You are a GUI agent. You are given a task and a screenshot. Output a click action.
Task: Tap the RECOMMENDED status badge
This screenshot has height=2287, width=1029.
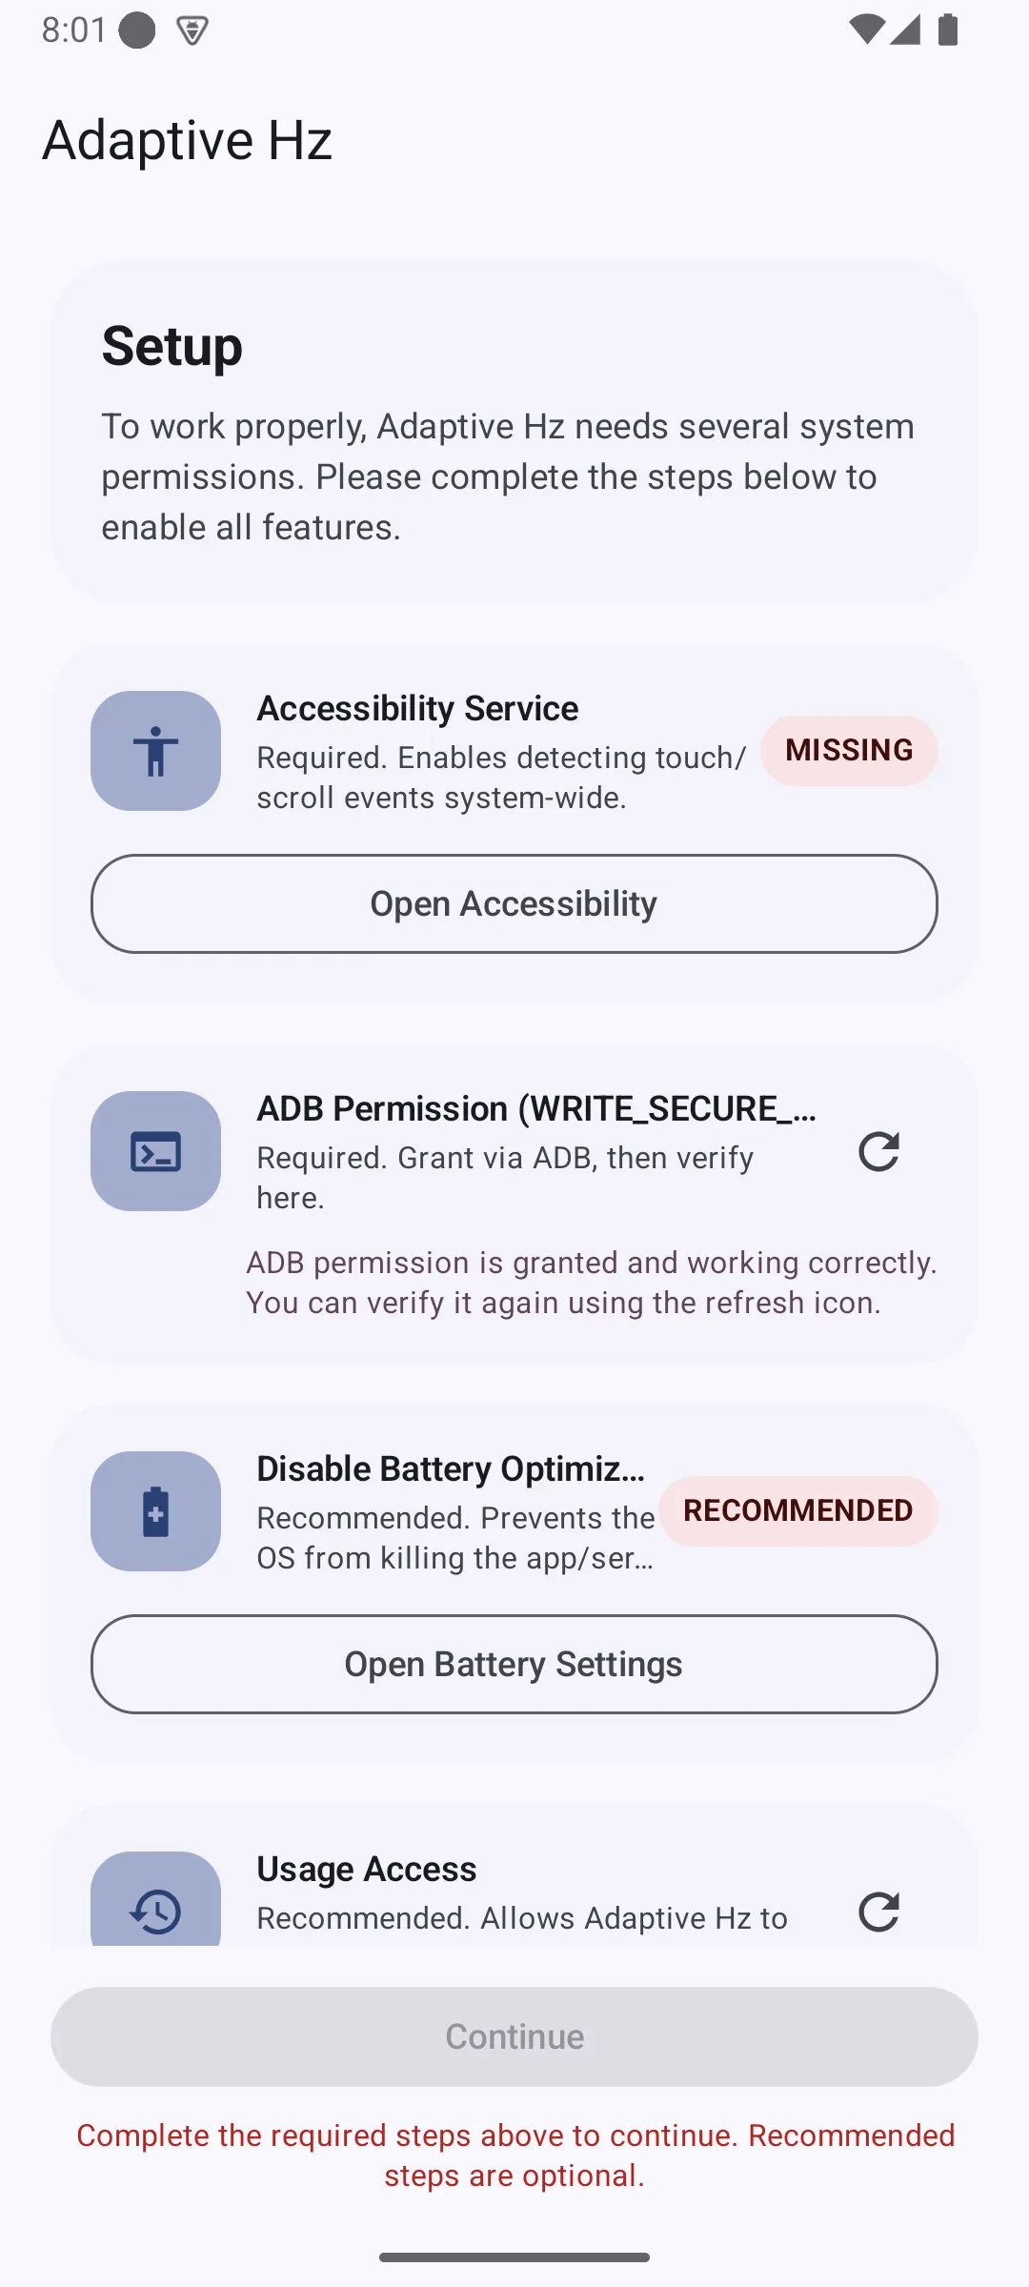(798, 1511)
